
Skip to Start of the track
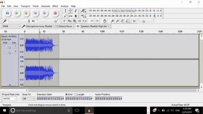pos(35,13)
